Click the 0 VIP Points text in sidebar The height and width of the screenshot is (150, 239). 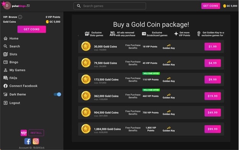pyautogui.click(x=53, y=17)
